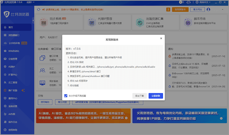Open 首页 in the sidebar
The height and width of the screenshot is (135, 229).
16,27
